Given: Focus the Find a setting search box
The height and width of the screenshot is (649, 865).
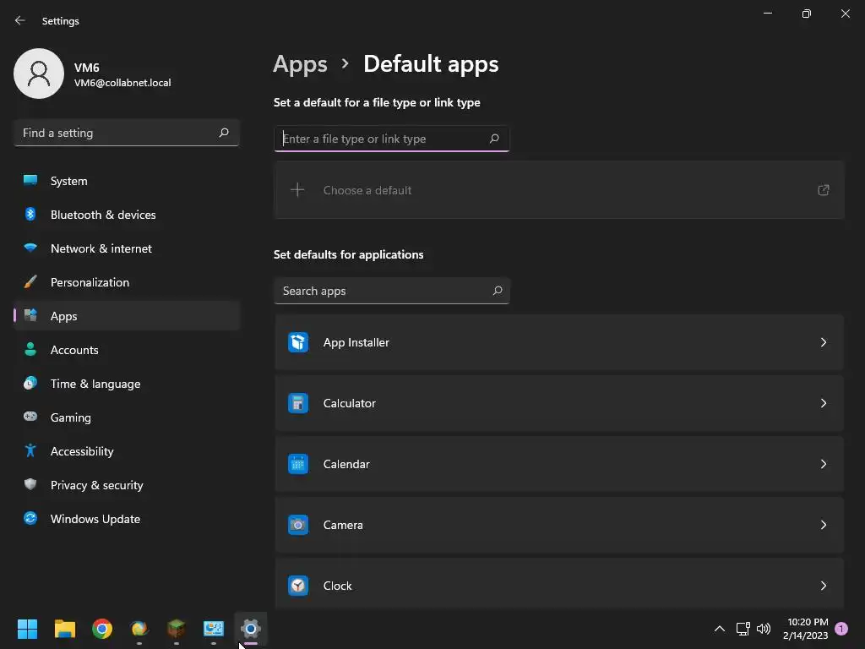Looking at the screenshot, I should click(118, 133).
